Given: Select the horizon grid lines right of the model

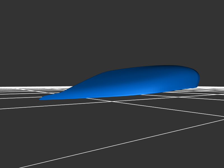Looking at the screenshot, I should click(x=213, y=88).
